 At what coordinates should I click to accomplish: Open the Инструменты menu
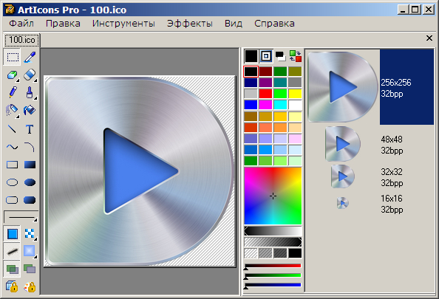tap(123, 24)
